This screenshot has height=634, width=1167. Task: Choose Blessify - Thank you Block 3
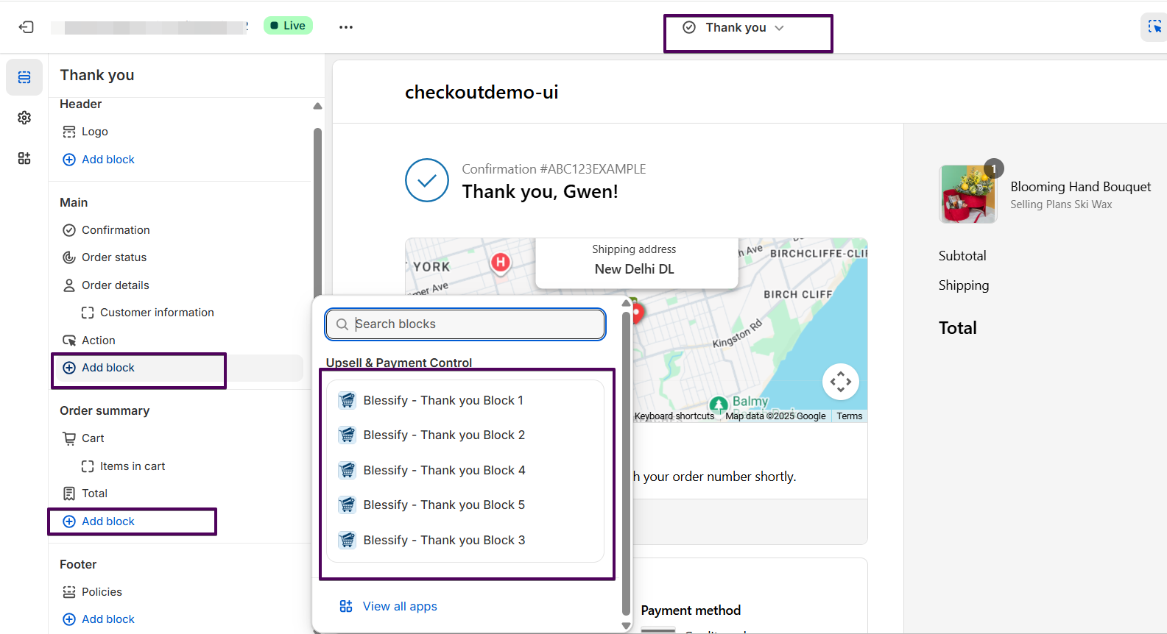pos(443,541)
